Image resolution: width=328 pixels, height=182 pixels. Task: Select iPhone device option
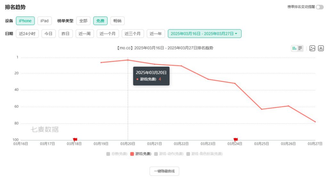tap(25, 21)
